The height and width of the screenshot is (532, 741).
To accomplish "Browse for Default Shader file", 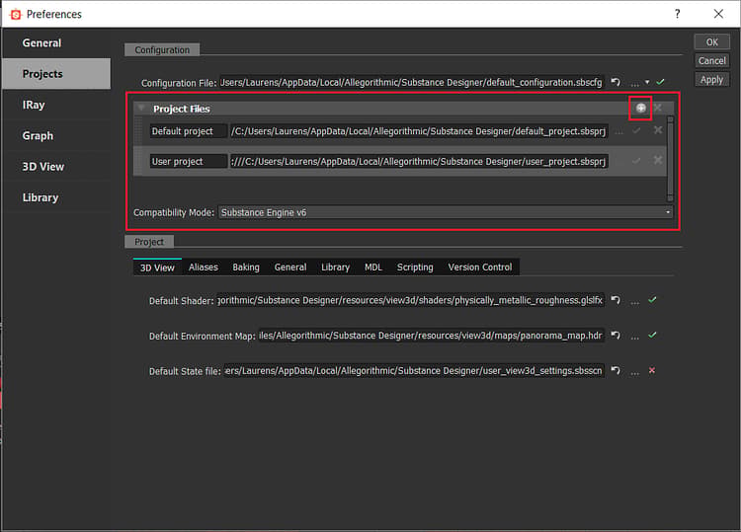I will 634,301.
